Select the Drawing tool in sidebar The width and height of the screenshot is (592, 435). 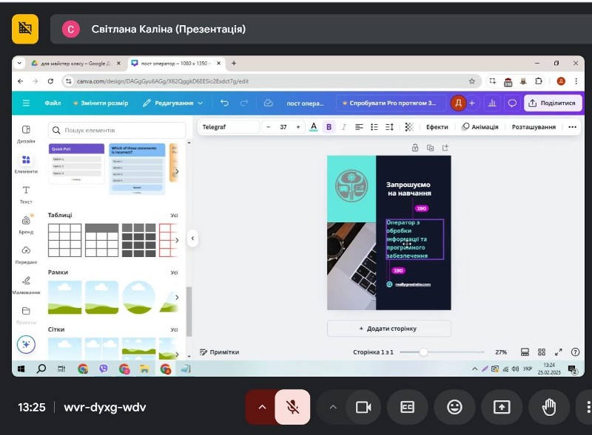[26, 284]
